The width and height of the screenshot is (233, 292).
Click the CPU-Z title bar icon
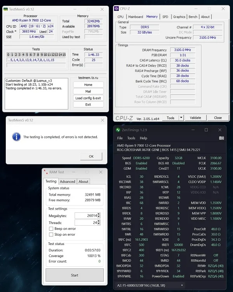116,9
